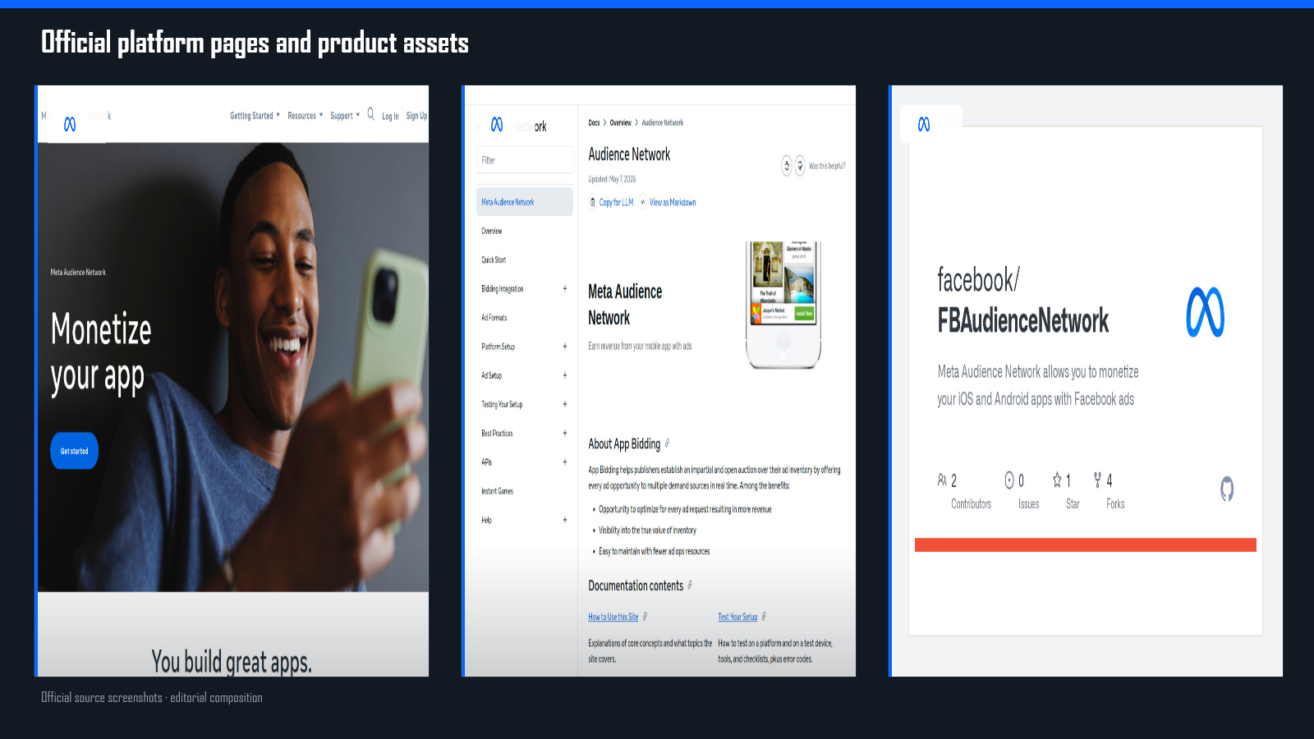Open the Resources dropdown menu
Screen dimensions: 1314x739
click(306, 116)
